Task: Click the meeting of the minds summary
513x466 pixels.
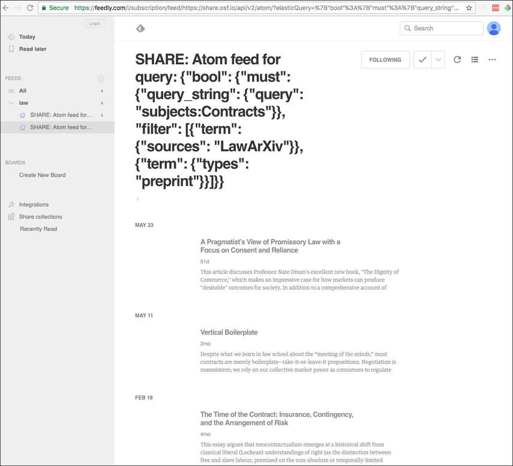Action: point(298,362)
